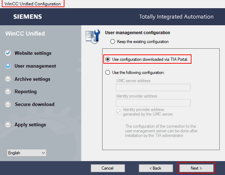The height and width of the screenshot is (175, 225).
Task: Toggle Identity provider address generated by UMC checkbox
Action: tap(119, 112)
